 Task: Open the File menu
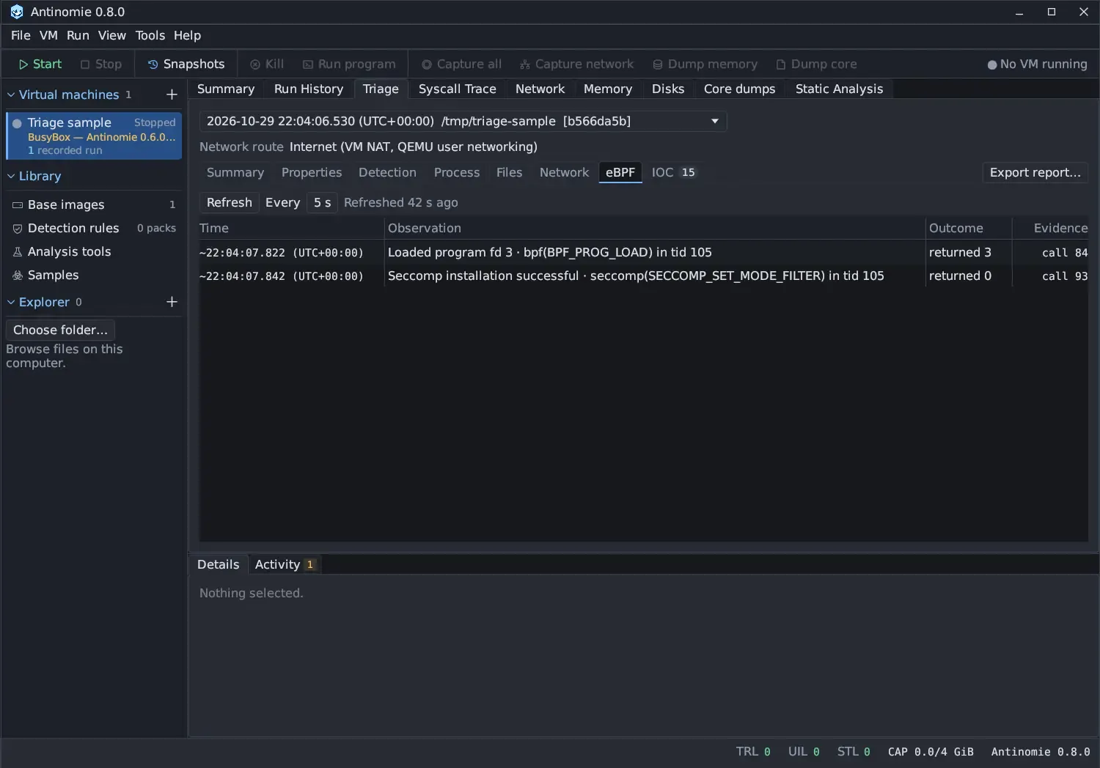click(21, 35)
